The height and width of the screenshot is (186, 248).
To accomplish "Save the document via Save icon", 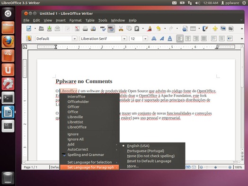I will point(49,28).
